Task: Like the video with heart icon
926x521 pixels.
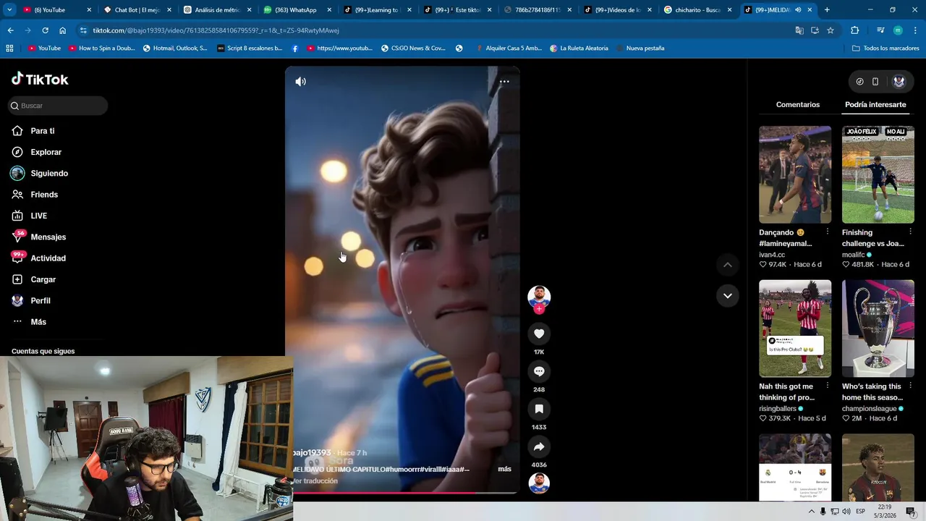Action: pyautogui.click(x=539, y=334)
